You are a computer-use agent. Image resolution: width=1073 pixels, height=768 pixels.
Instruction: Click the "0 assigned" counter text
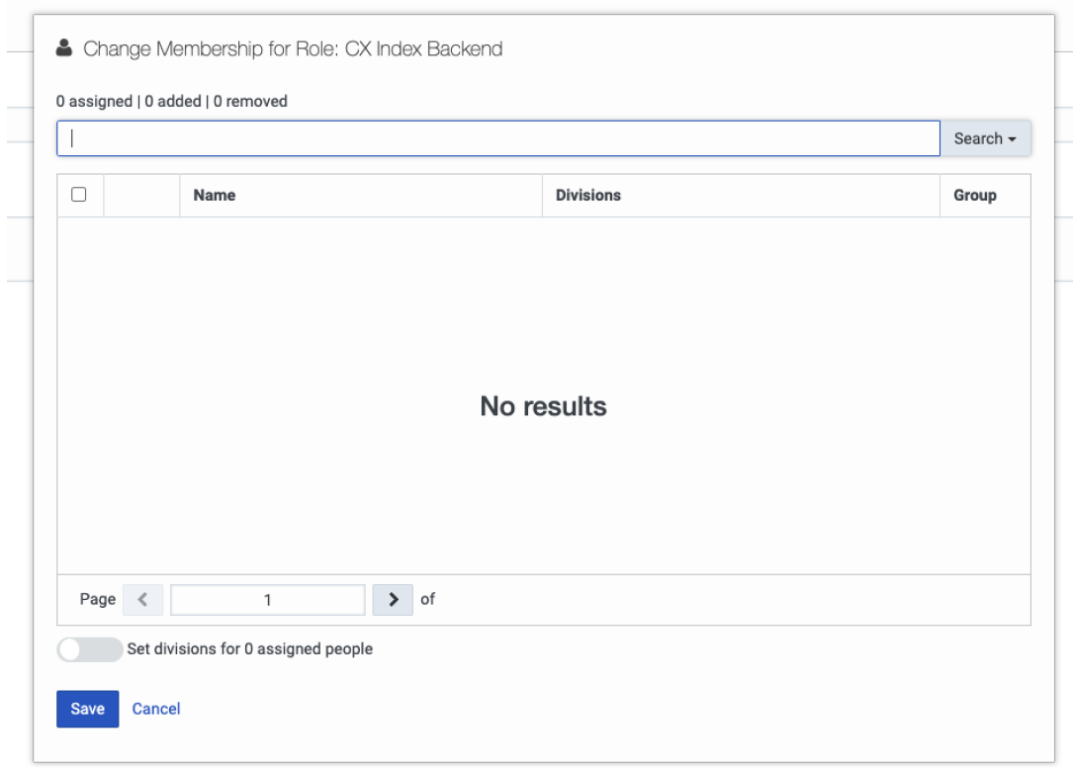coord(94,101)
